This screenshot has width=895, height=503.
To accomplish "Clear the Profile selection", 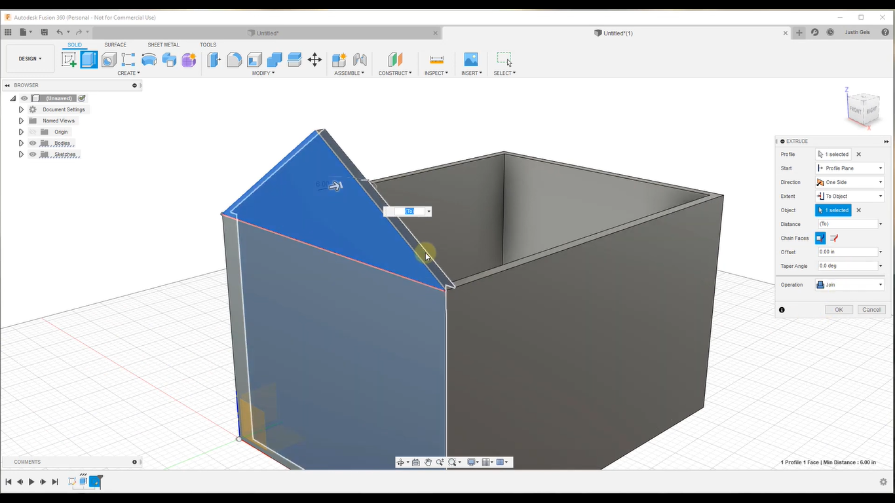I will point(859,155).
